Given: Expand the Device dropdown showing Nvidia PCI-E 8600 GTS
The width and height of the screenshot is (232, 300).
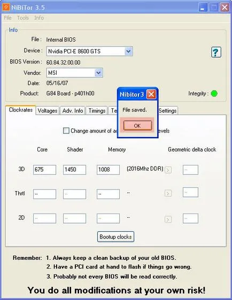Looking at the screenshot, I should pos(128,51).
